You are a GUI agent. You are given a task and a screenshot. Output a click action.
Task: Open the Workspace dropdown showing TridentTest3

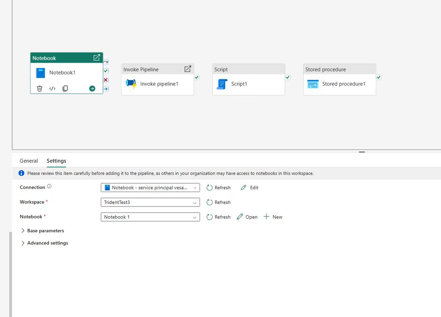150,202
